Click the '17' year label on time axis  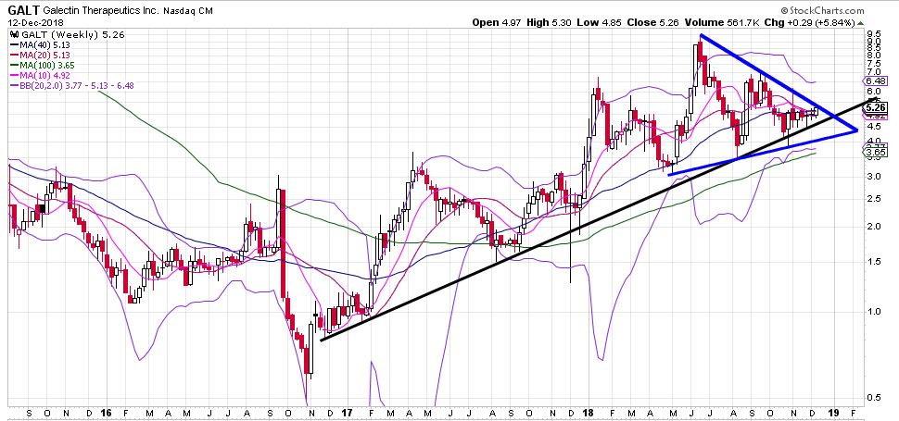click(348, 412)
